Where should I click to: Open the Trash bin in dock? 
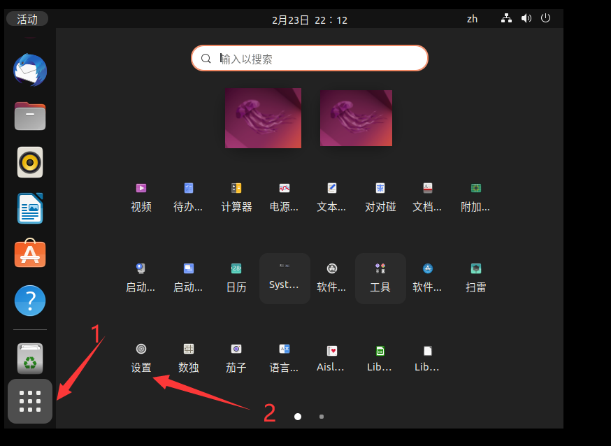click(30, 359)
